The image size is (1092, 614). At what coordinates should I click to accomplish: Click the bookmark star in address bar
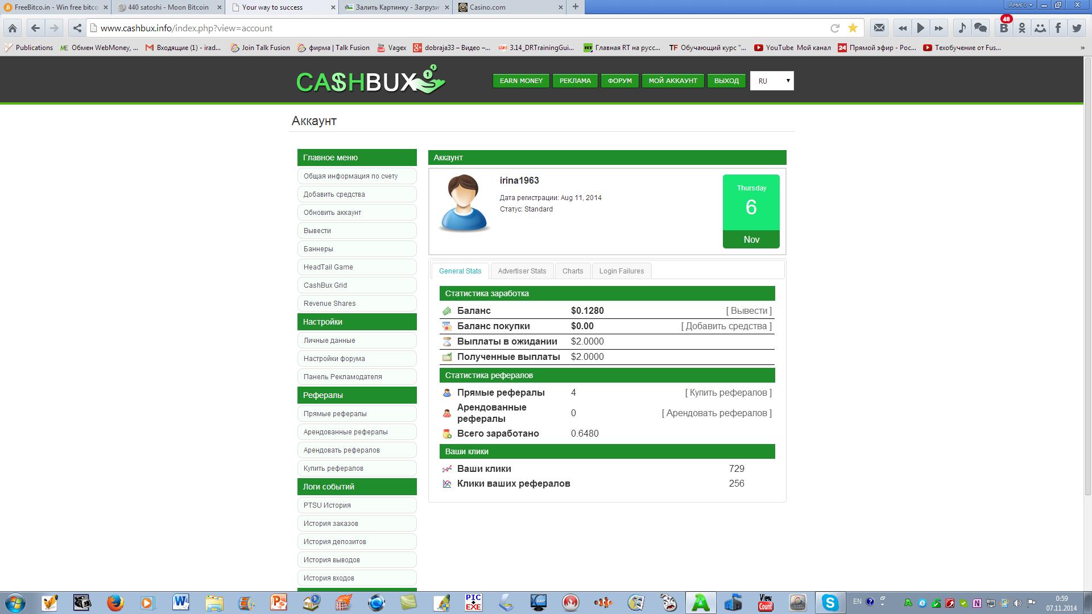(853, 28)
